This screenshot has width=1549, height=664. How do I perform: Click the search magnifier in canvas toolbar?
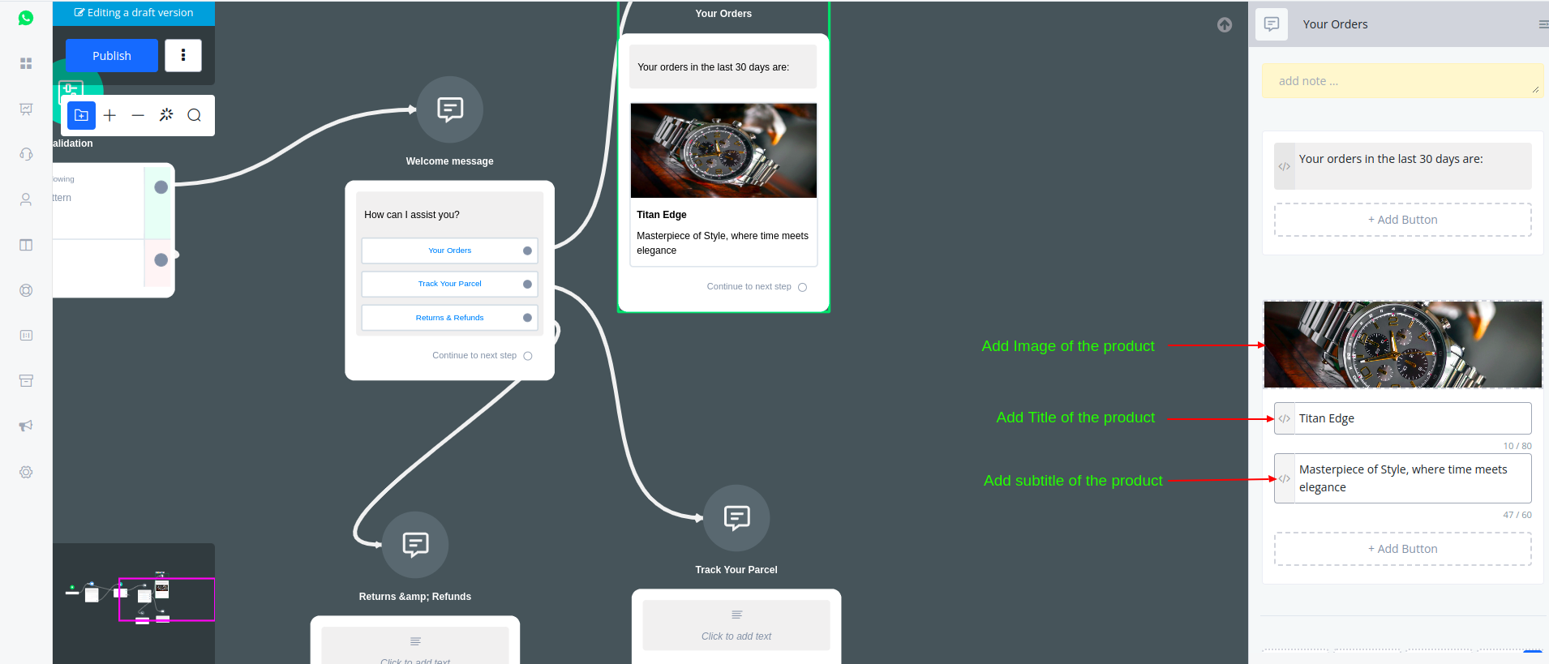tap(194, 115)
